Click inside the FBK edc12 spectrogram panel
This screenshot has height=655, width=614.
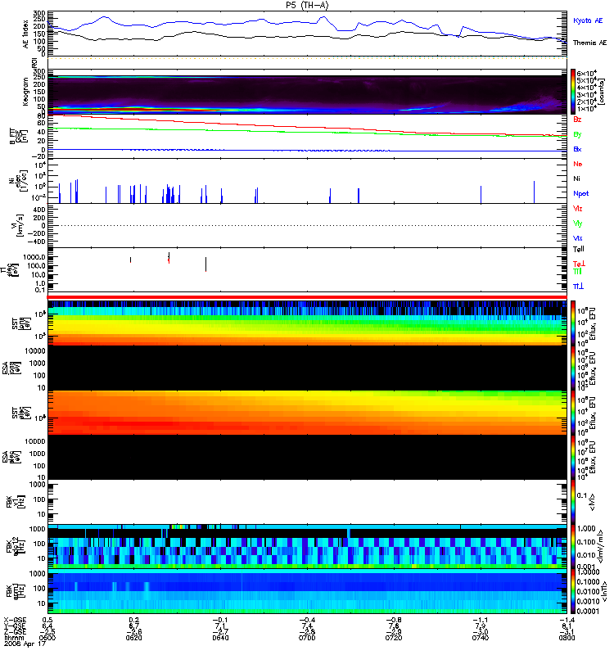pos(307,546)
